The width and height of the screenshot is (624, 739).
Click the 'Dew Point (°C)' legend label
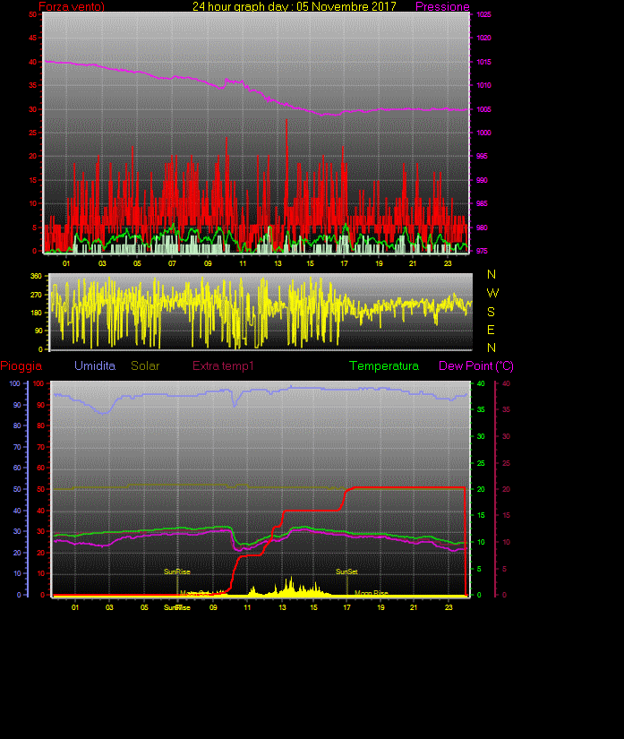coord(475,366)
